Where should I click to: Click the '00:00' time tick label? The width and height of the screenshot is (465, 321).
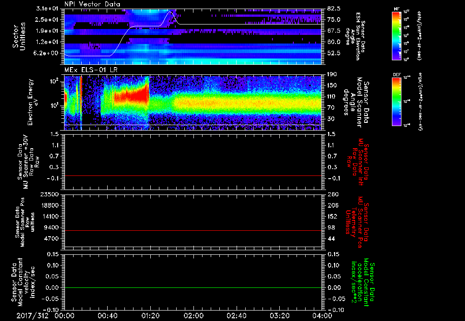pos(64,316)
